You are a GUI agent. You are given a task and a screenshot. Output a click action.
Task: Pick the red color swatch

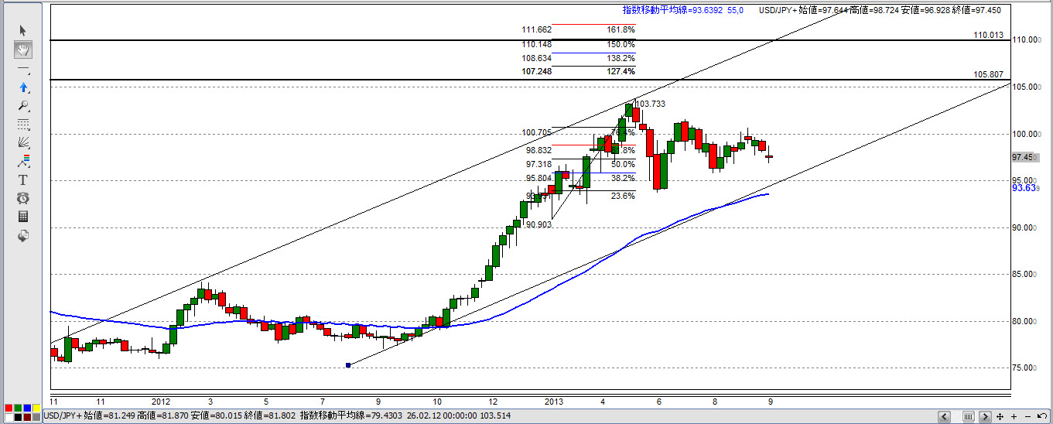[x=9, y=408]
